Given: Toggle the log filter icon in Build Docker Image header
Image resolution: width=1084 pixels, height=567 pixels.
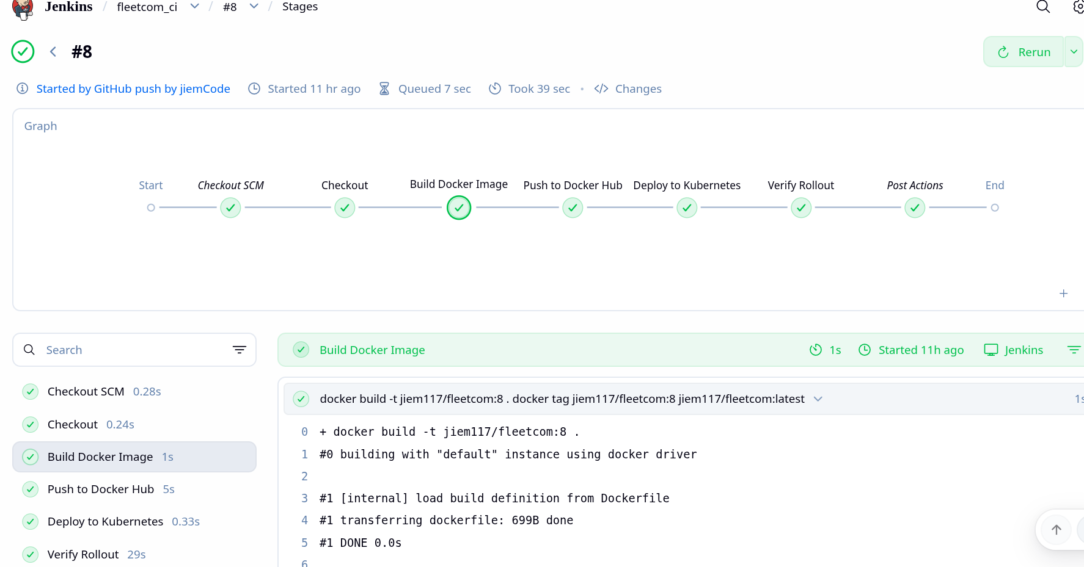Looking at the screenshot, I should click(1074, 349).
